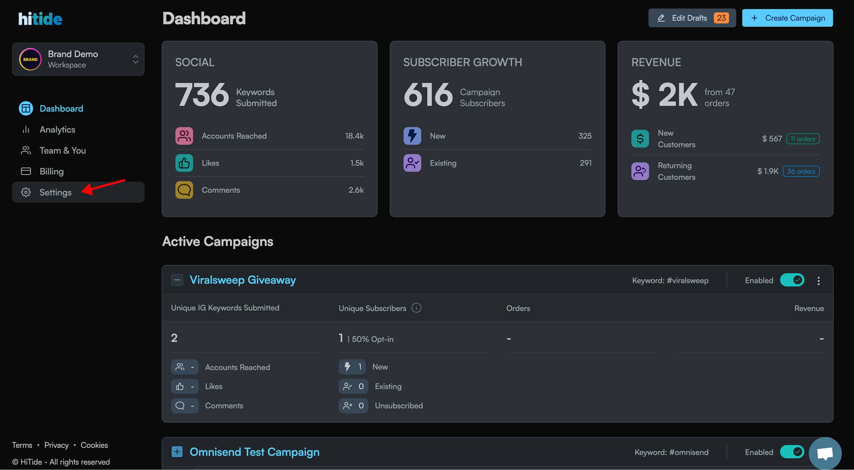Go to Team & You page
The width and height of the screenshot is (854, 470).
pyautogui.click(x=62, y=151)
